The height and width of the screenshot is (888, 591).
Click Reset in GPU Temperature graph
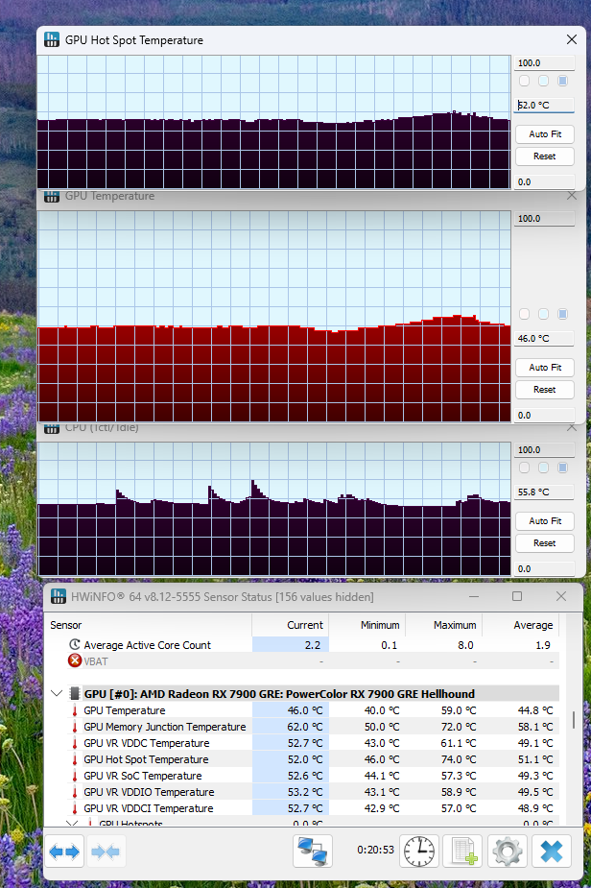pos(545,390)
